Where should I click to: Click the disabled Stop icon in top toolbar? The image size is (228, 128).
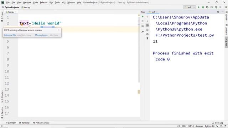point(220,7)
